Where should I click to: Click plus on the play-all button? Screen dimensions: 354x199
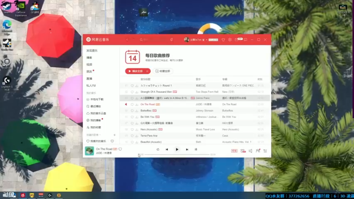(147, 71)
